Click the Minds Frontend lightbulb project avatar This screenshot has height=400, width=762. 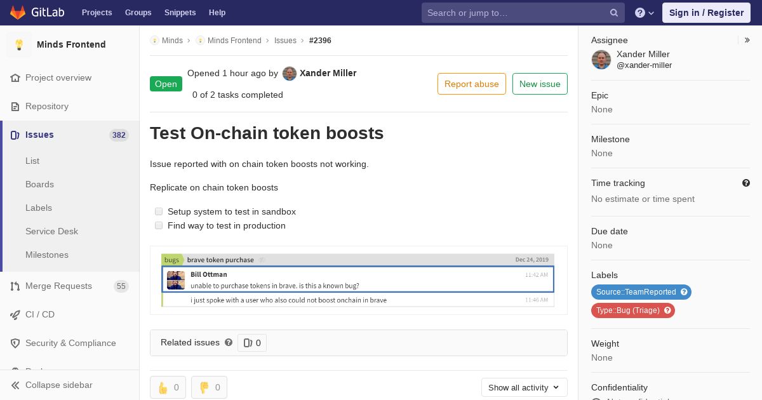[19, 44]
